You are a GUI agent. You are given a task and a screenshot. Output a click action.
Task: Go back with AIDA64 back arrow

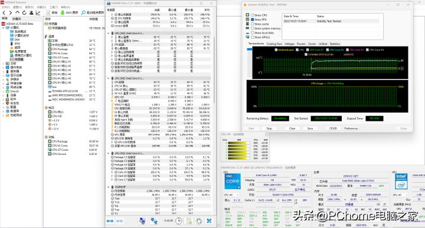[4, 13]
